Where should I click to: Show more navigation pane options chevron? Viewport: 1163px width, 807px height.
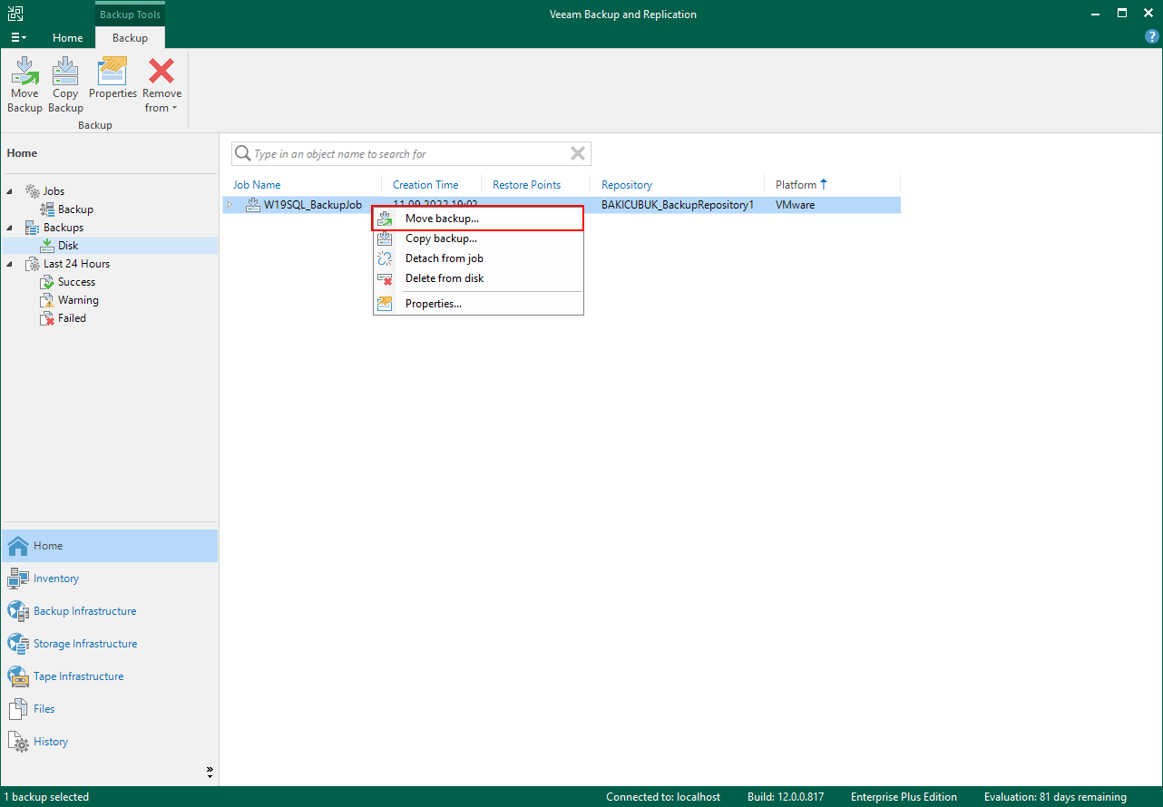[210, 773]
